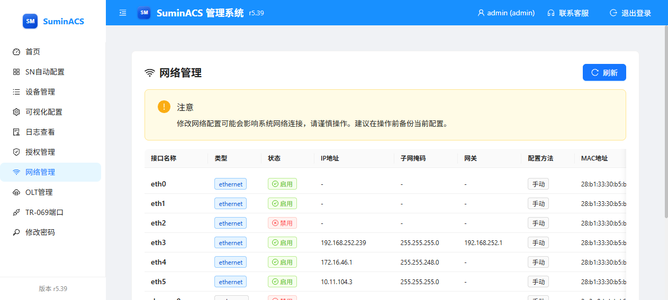Click the 联系客服 link
668x300 pixels.
[568, 13]
